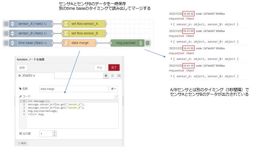Viewport: 253px width, 151px height.
Task: Select the data marge function node
Action: tap(80, 43)
